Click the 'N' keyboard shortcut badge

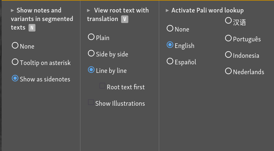[32, 28]
